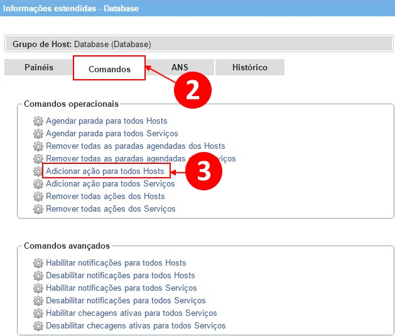This screenshot has height=336, width=395.
Task: Switch to the Painéis tab
Action: pos(39,67)
